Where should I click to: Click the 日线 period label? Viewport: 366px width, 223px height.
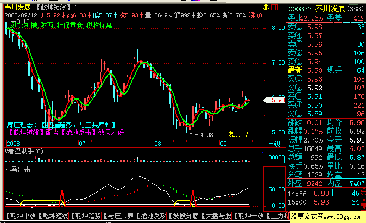click(x=274, y=144)
